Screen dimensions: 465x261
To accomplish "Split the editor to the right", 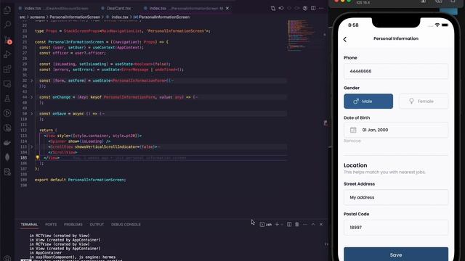I will pos(313,8).
